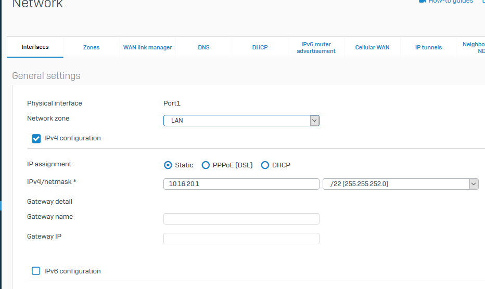Open the How-to guides link
485x289 pixels.
[451, 2]
